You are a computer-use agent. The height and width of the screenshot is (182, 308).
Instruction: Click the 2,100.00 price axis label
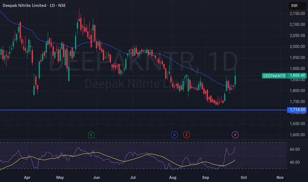point(297,24)
